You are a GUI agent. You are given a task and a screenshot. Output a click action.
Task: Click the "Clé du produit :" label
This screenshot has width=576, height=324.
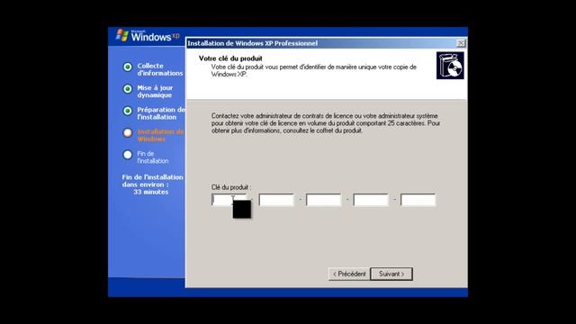(231, 187)
